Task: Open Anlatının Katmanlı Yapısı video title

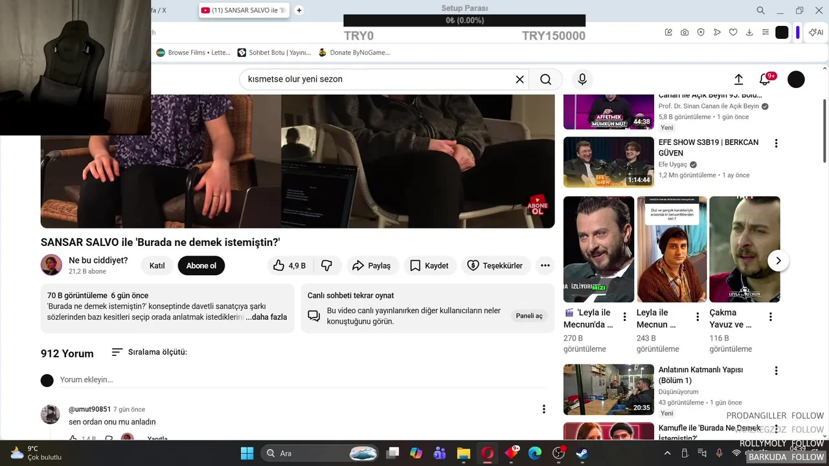Action: click(701, 375)
